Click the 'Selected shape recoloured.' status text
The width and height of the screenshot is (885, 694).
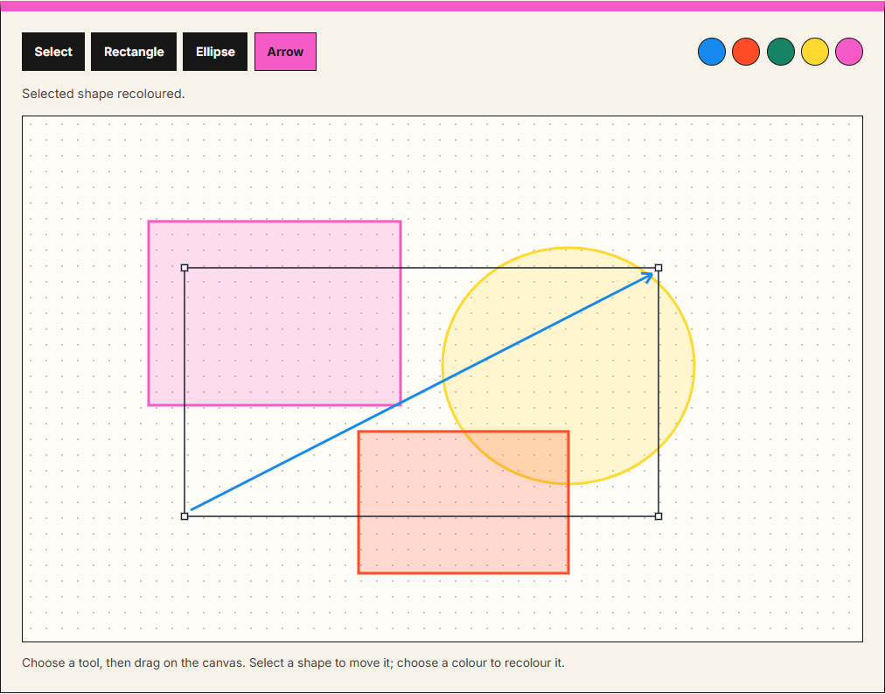point(103,94)
